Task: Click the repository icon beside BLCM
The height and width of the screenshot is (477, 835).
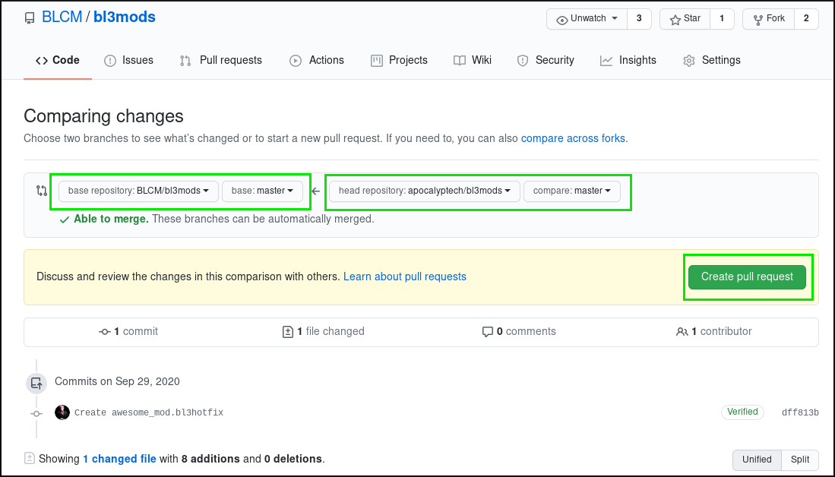Action: tap(30, 18)
